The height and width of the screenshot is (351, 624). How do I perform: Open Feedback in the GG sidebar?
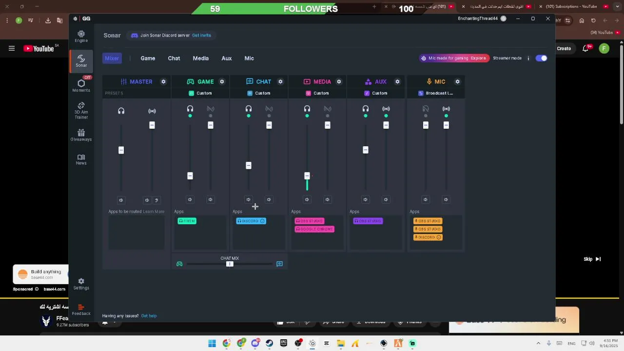point(81,310)
